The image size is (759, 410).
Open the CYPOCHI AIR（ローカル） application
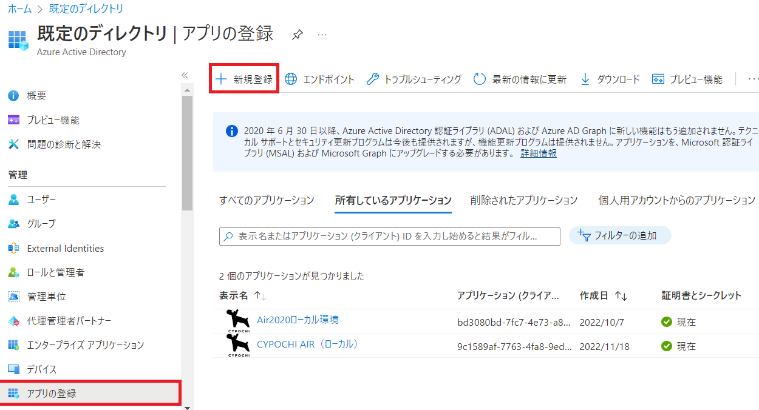308,344
